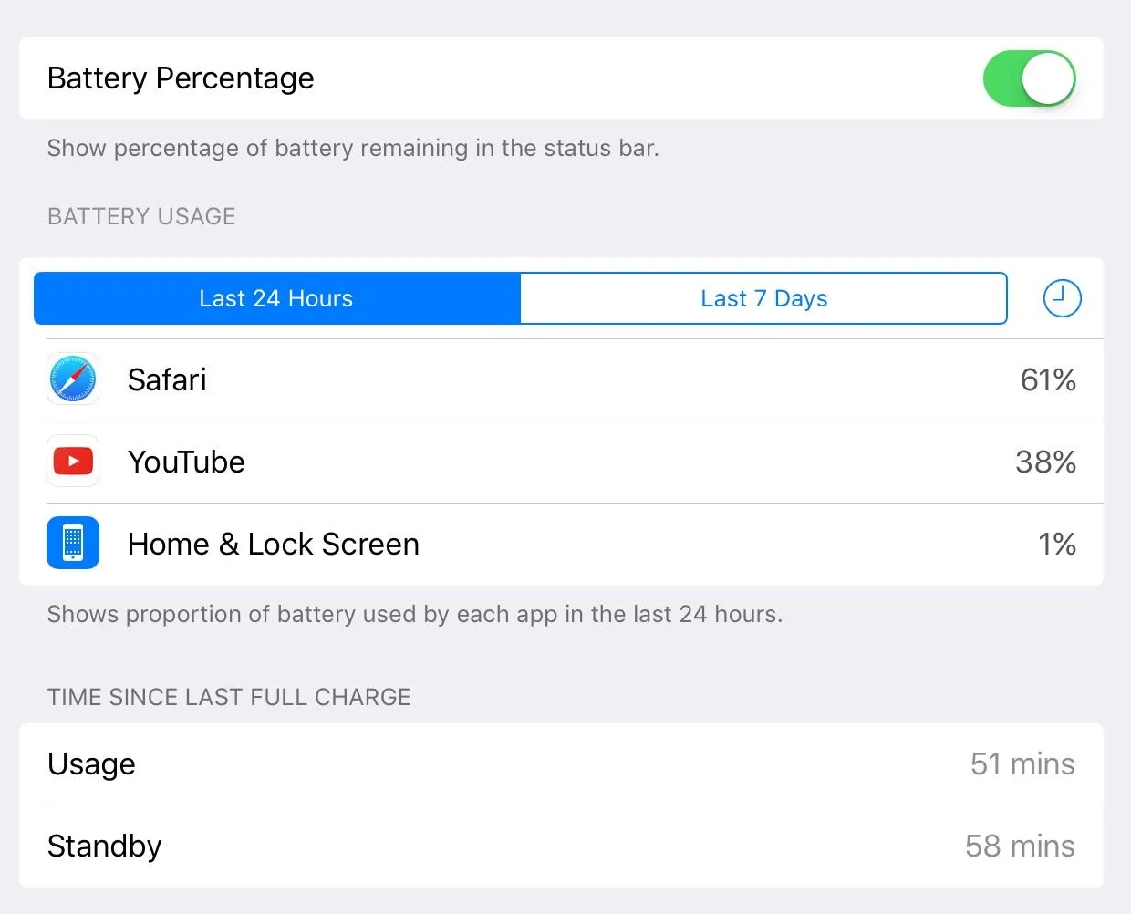Click the Home & Lock Screen icon
This screenshot has width=1131, height=914.
pyautogui.click(x=73, y=544)
